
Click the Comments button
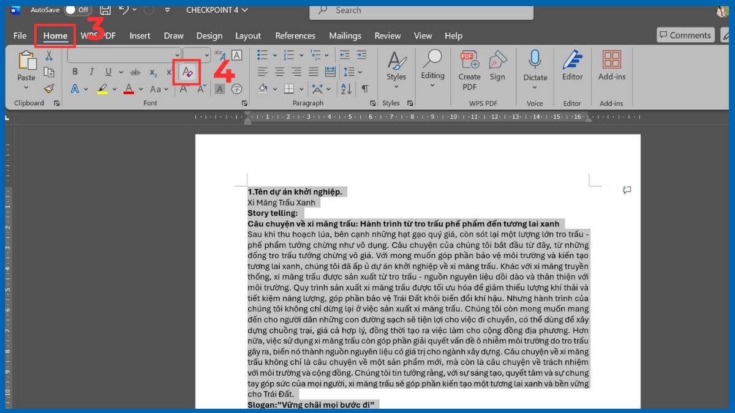685,35
